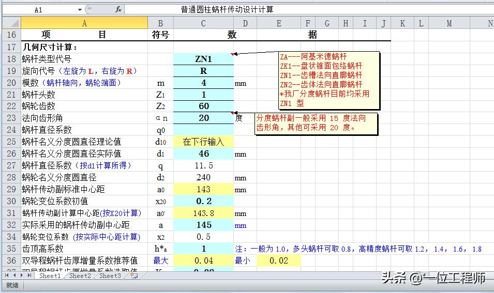Click the red comment indicator on ZN1 cell
The width and height of the screenshot is (494, 293).
pyautogui.click(x=232, y=54)
